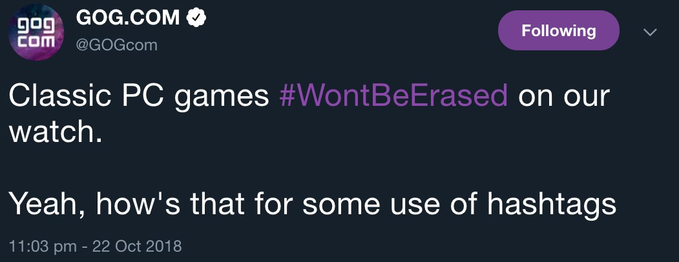Click the words "Classic PC games"

click(139, 96)
